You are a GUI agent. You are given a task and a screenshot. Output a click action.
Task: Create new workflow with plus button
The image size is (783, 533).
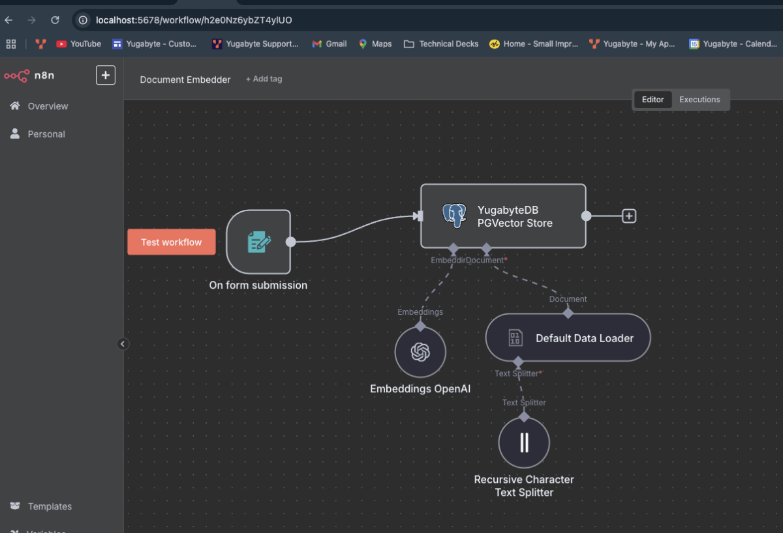click(105, 74)
